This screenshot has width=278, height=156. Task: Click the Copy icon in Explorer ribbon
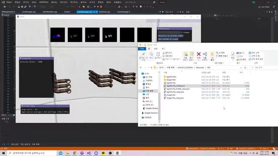point(151,54)
